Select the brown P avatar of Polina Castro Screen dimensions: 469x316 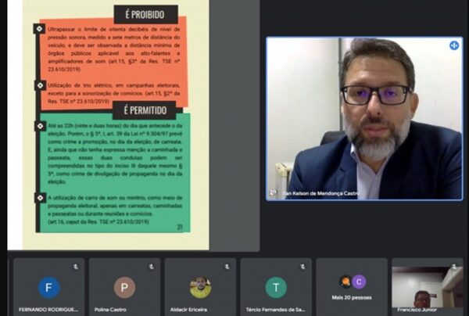point(124,288)
